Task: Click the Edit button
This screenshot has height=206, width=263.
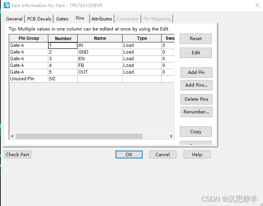Action: 195,53
